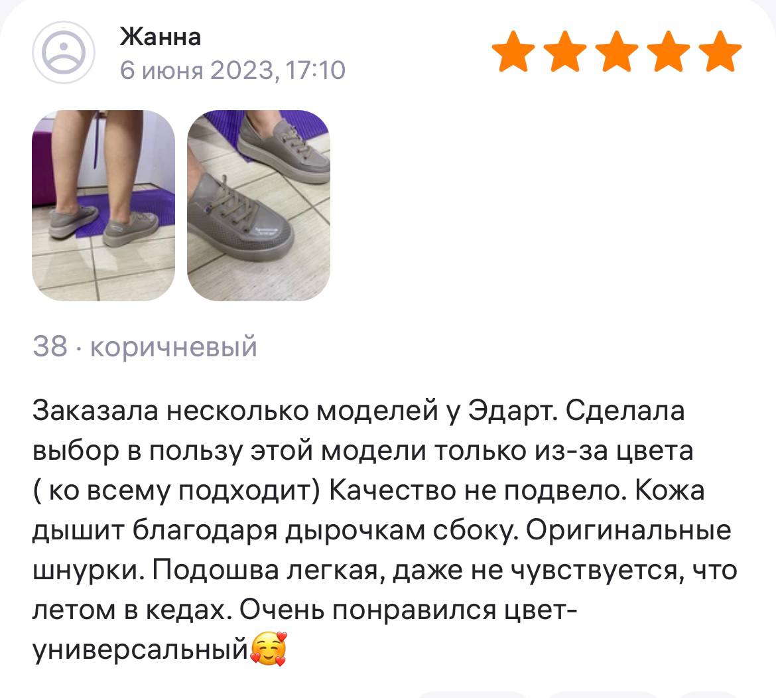
Task: Select the fifth (last) orange rating star
Action: (x=720, y=51)
